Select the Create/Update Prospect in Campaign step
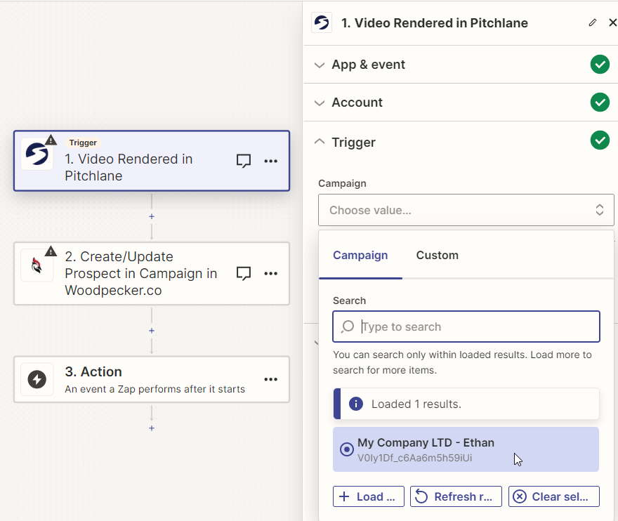Image resolution: width=618 pixels, height=521 pixels. tap(152, 274)
